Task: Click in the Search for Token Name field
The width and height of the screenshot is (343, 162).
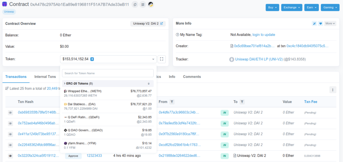Action: tap(108, 73)
